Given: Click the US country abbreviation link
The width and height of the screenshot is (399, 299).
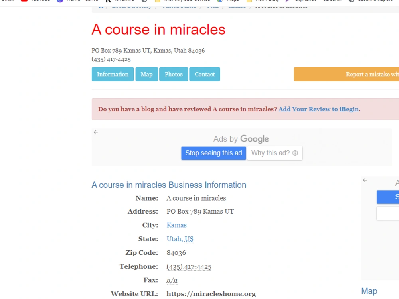Looking at the screenshot, I should pos(189,239).
